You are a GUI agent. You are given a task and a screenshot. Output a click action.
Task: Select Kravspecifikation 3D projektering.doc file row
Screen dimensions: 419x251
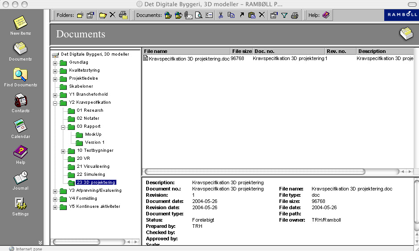coord(189,58)
